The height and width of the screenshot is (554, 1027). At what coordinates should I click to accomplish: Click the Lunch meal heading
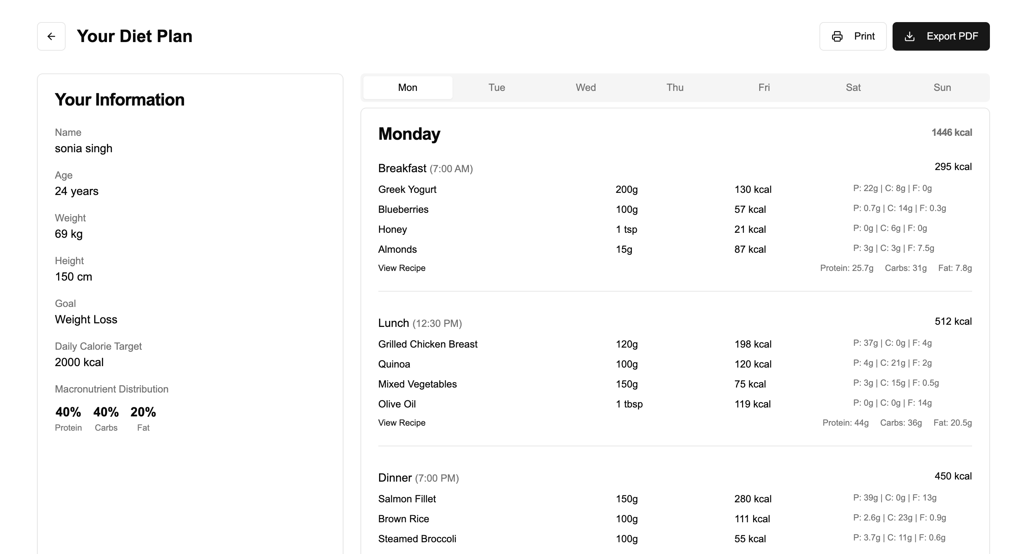393,323
